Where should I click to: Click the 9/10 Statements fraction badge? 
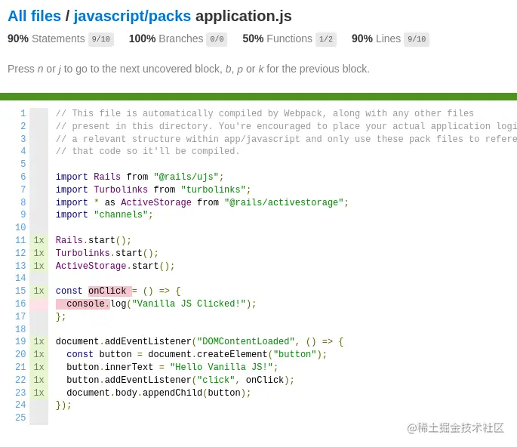point(101,39)
